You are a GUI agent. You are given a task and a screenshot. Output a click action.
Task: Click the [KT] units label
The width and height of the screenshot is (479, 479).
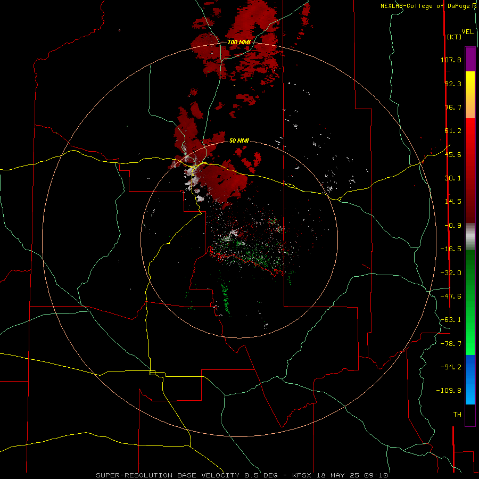click(x=455, y=37)
